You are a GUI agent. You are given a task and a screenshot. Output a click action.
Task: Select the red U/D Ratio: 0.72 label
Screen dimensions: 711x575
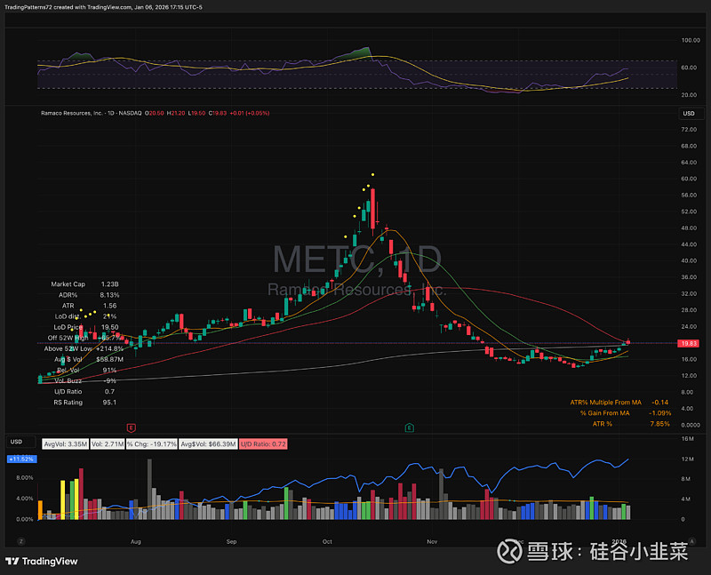(x=263, y=444)
